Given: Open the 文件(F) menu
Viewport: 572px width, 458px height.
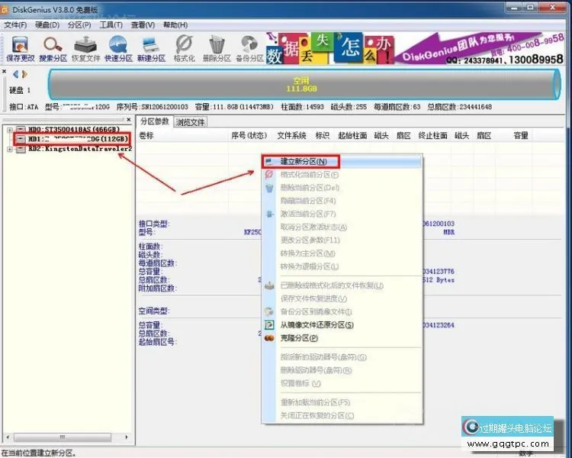Looking at the screenshot, I should coord(16,25).
